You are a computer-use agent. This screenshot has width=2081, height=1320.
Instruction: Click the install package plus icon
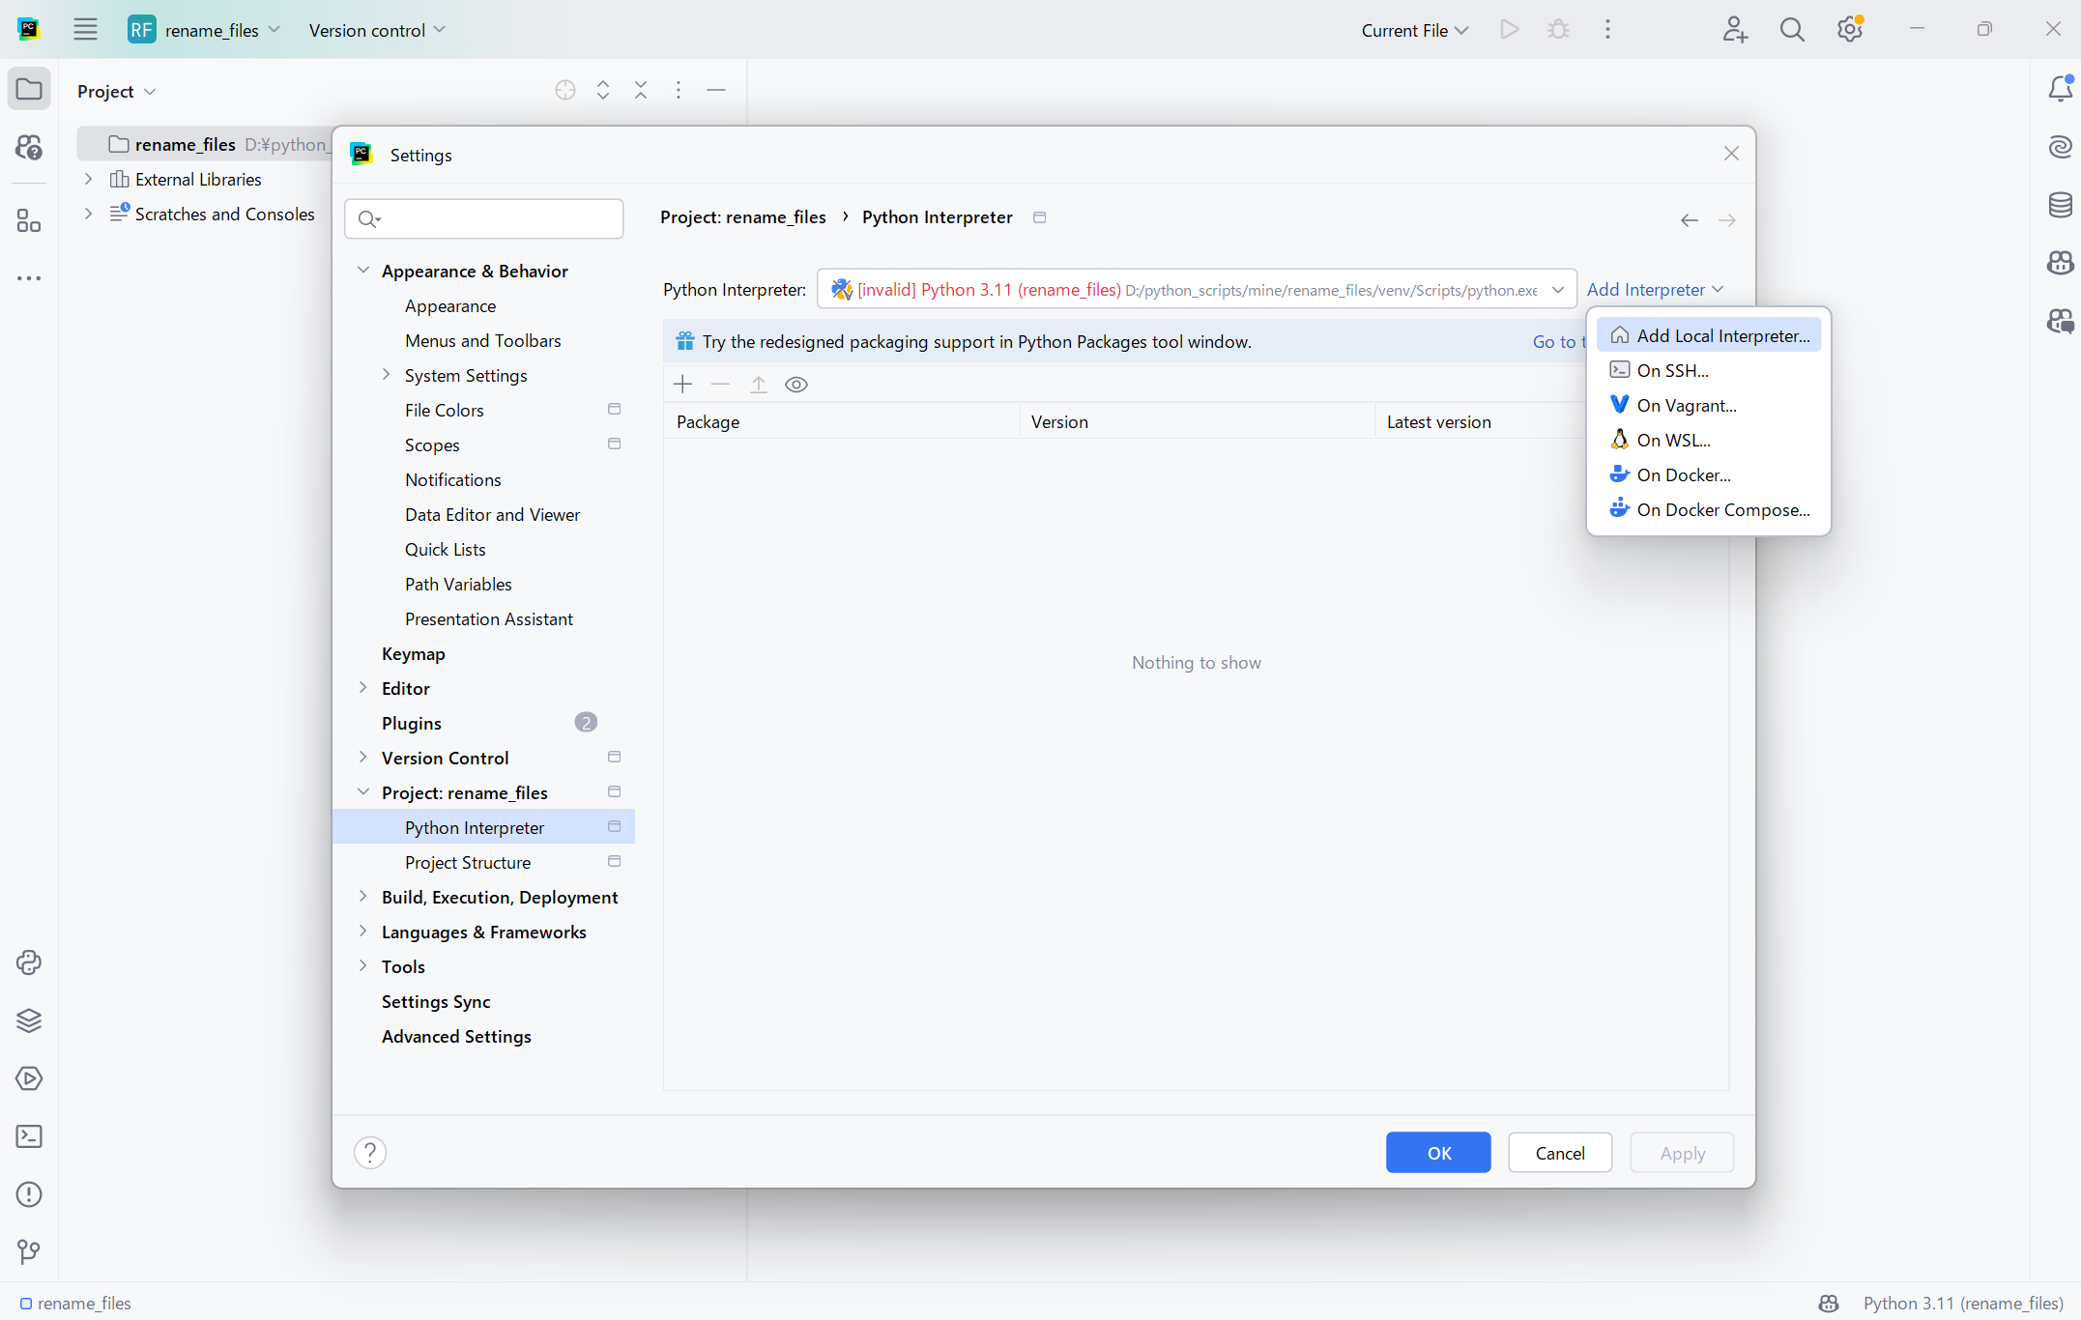point(682,385)
